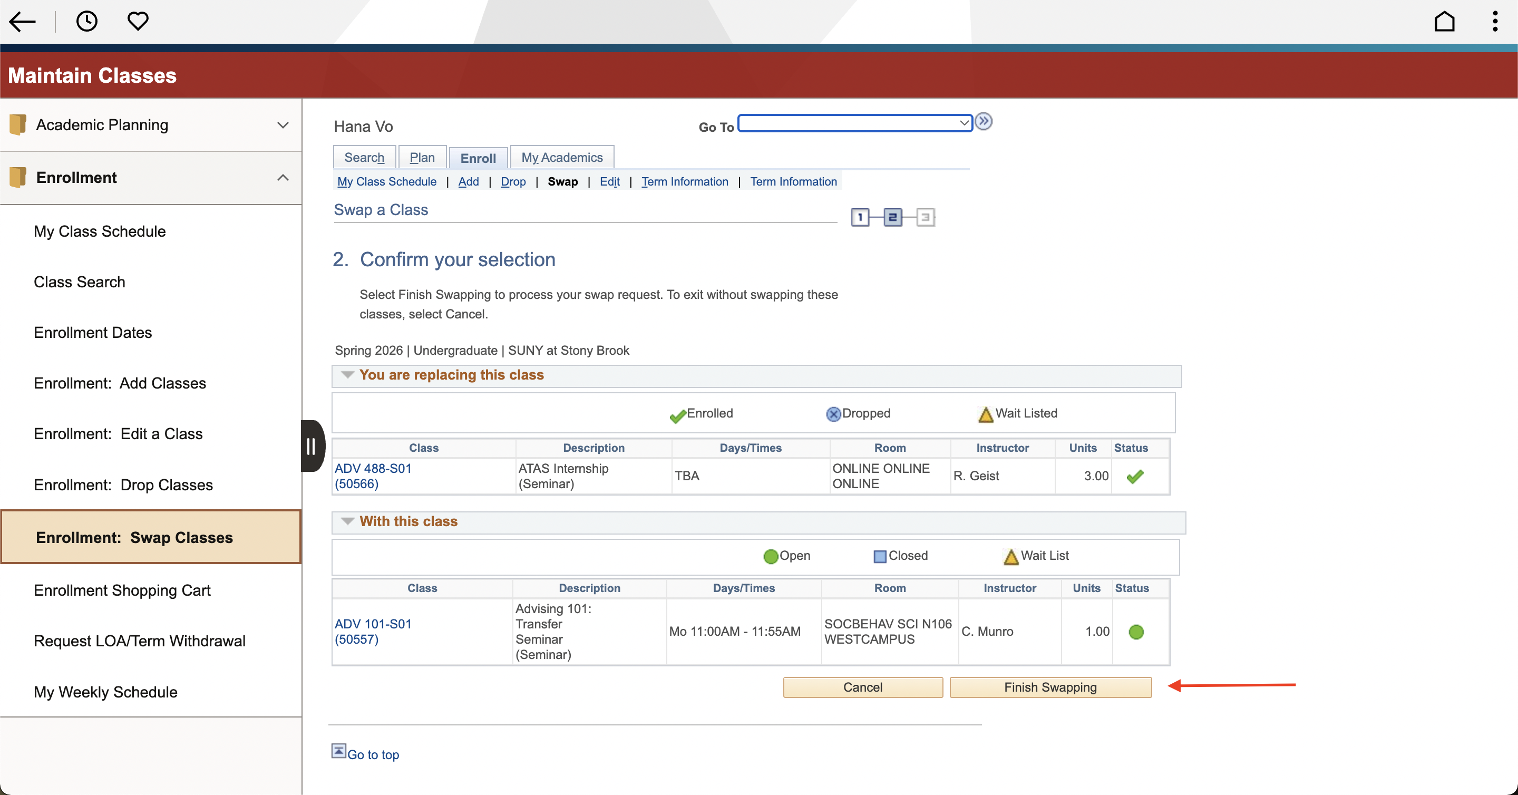Go to the home icon

coord(1444,22)
